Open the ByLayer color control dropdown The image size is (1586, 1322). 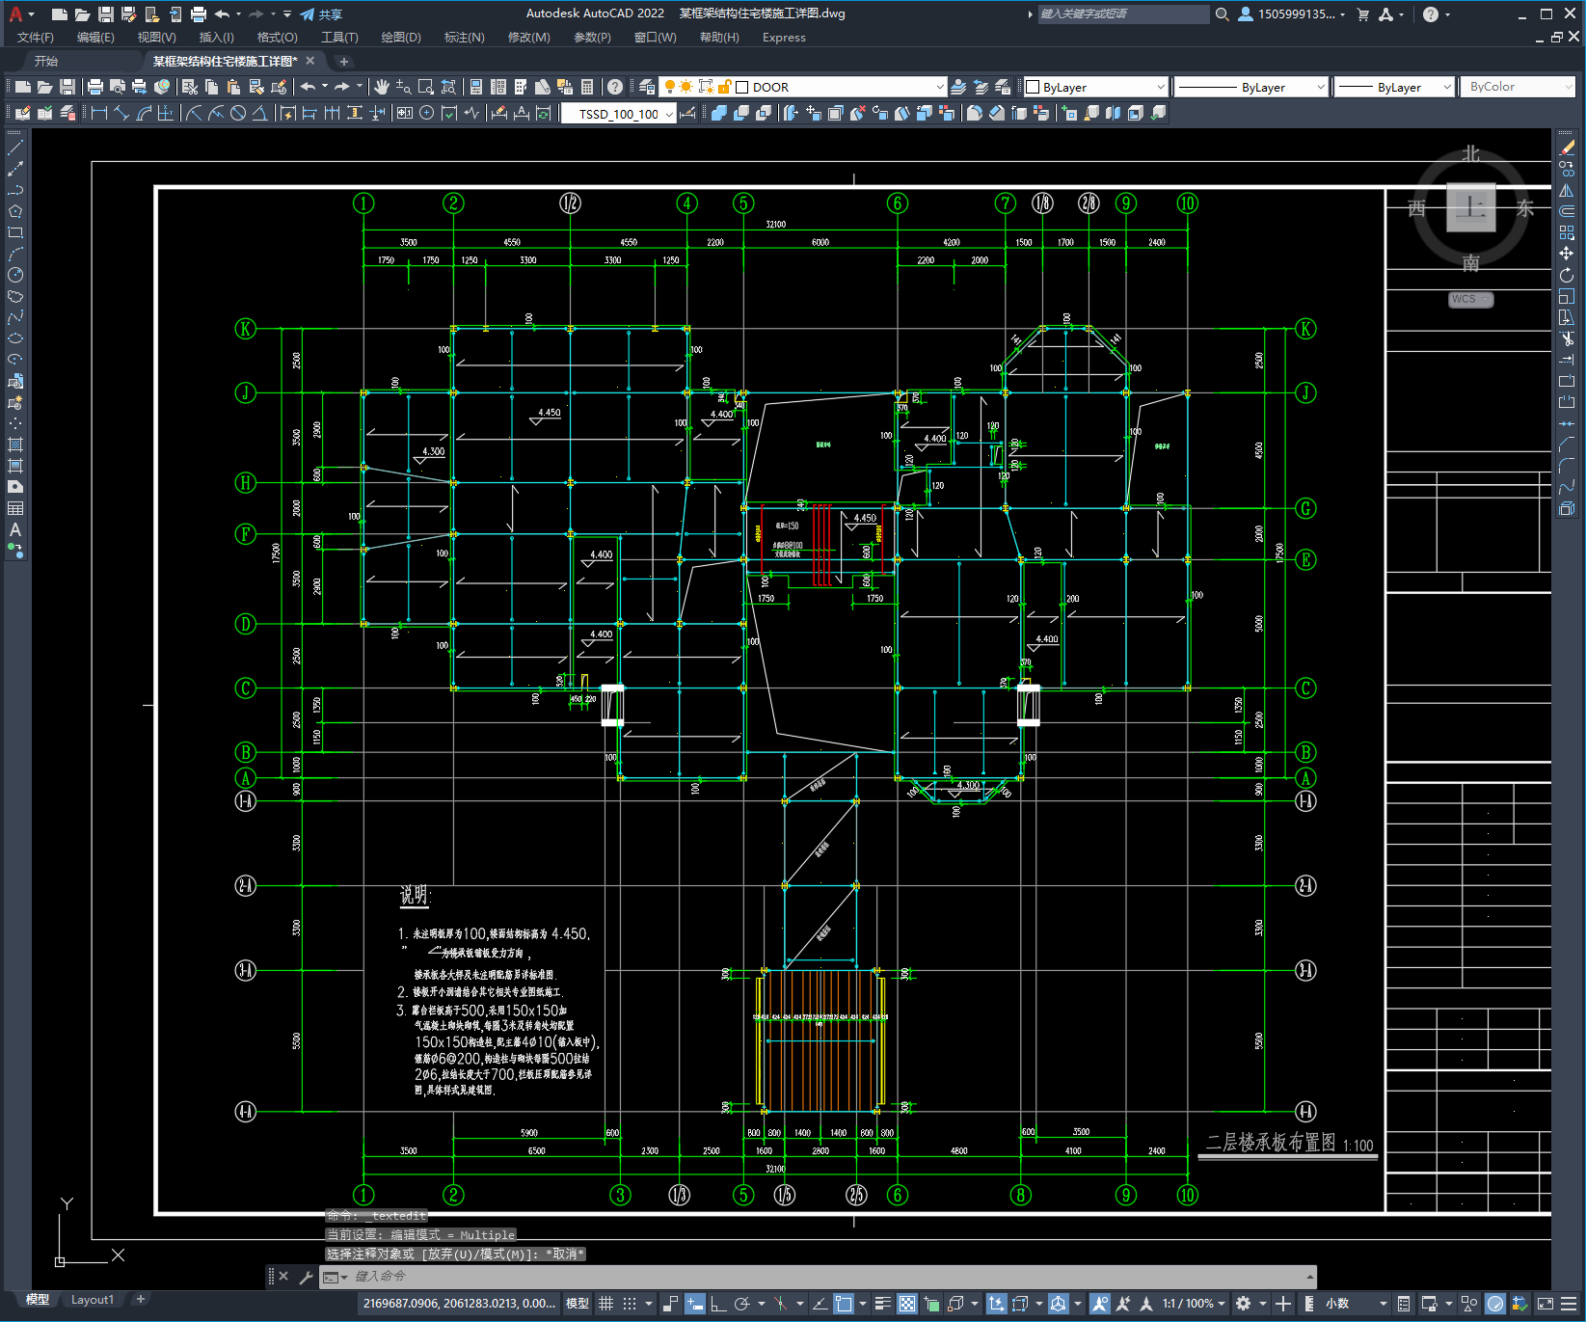tap(1160, 87)
